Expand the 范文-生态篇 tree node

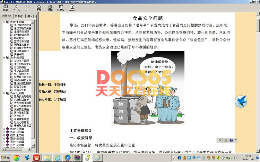[4, 135]
